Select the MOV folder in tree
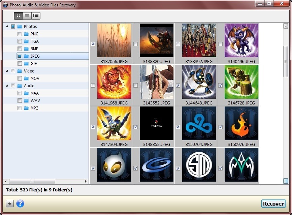Screen dimensions: 292x215 (x=35, y=79)
